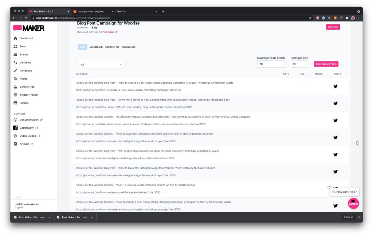
Task: Click the address bar URL
Action: pyautogui.click(x=73, y=18)
